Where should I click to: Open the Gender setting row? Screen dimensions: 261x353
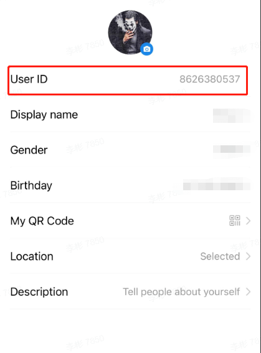[x=130, y=150]
